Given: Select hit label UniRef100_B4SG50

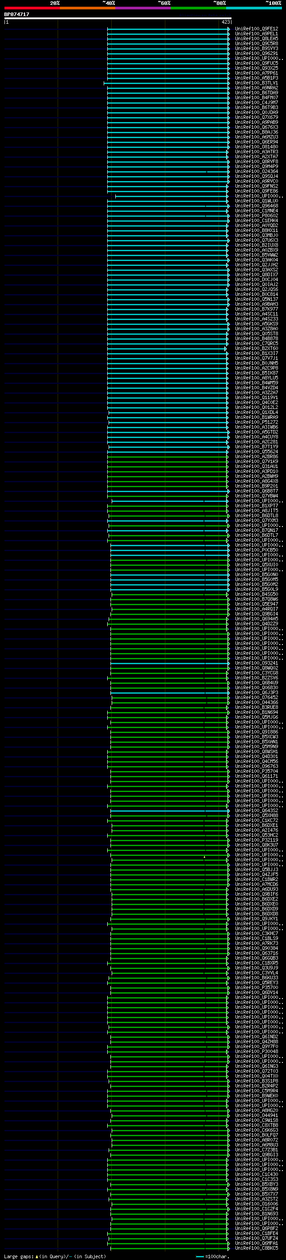Looking at the screenshot, I should point(257,594).
